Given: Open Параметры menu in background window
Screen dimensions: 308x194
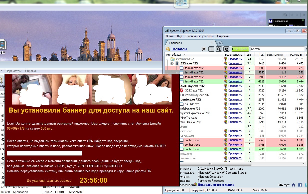Looking at the screenshot, I should pos(14,71).
